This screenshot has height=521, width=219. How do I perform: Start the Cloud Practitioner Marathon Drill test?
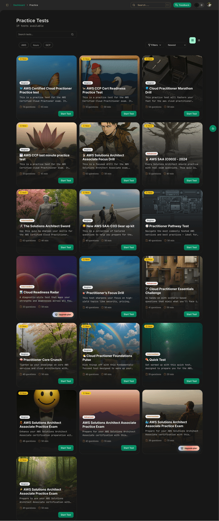click(192, 114)
